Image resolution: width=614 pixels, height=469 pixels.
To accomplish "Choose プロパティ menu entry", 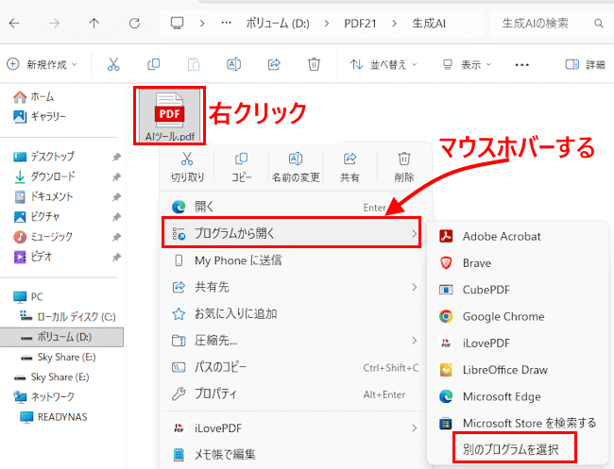I will (x=292, y=394).
